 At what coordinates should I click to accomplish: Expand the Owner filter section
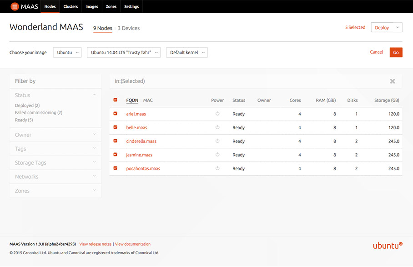55,135
